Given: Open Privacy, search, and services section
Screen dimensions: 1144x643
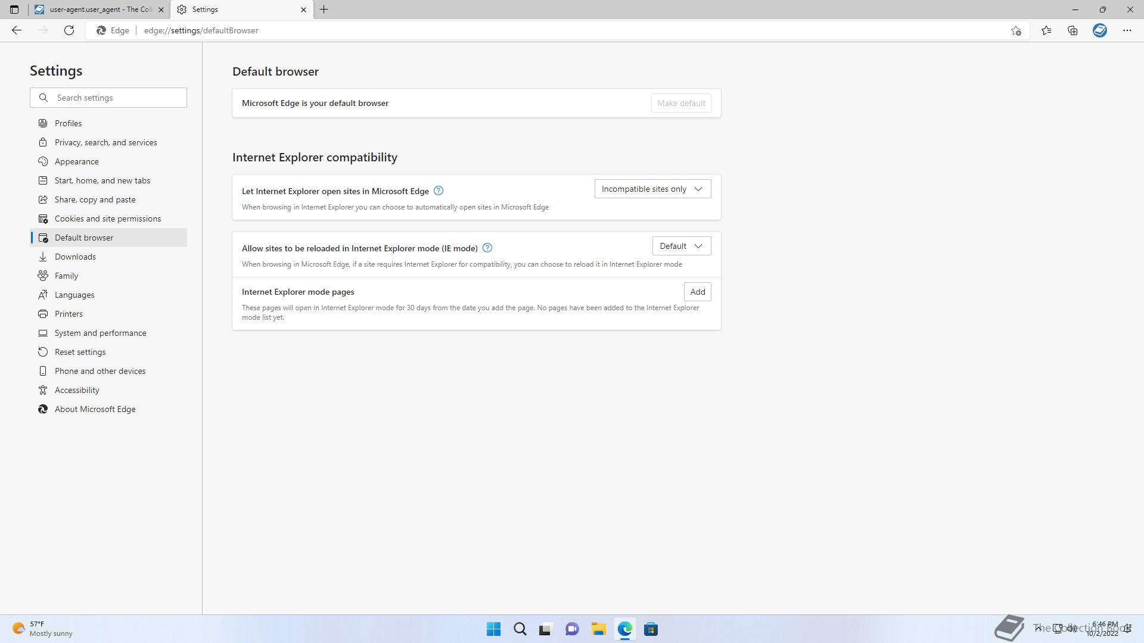Looking at the screenshot, I should [108, 142].
